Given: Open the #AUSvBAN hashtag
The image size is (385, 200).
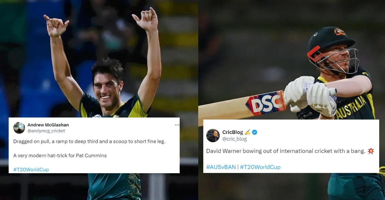Looking at the screenshot, I should click(x=221, y=167).
